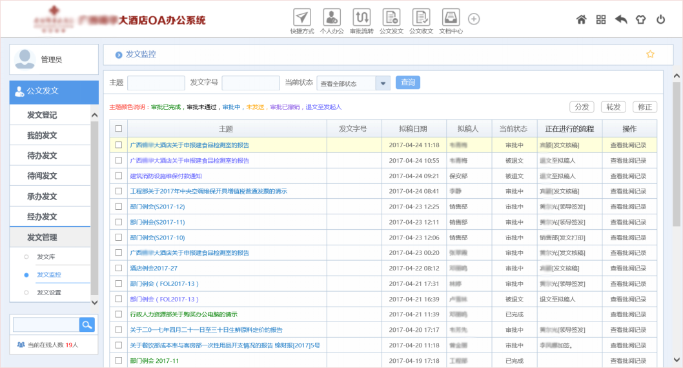Image resolution: width=683 pixels, height=368 pixels.
Task: Click the 公文发文 toolbar icon
Action: (391, 17)
